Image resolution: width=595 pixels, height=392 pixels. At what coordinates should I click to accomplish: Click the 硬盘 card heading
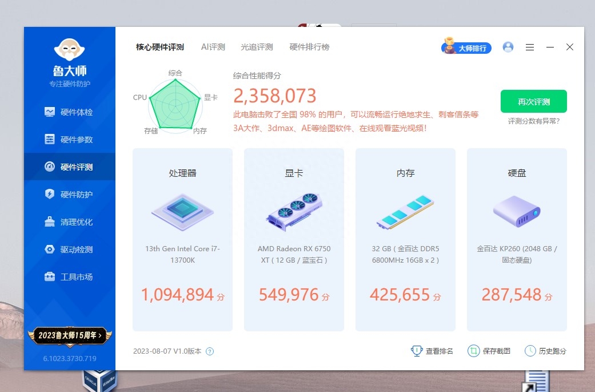517,173
